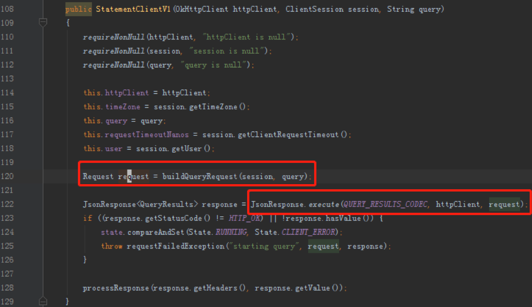The height and width of the screenshot is (307, 532).
Task: Click the request variable declared on line 120
Action: (133, 176)
